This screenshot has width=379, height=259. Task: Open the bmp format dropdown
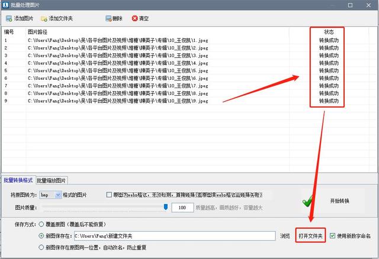pyautogui.click(x=58, y=195)
